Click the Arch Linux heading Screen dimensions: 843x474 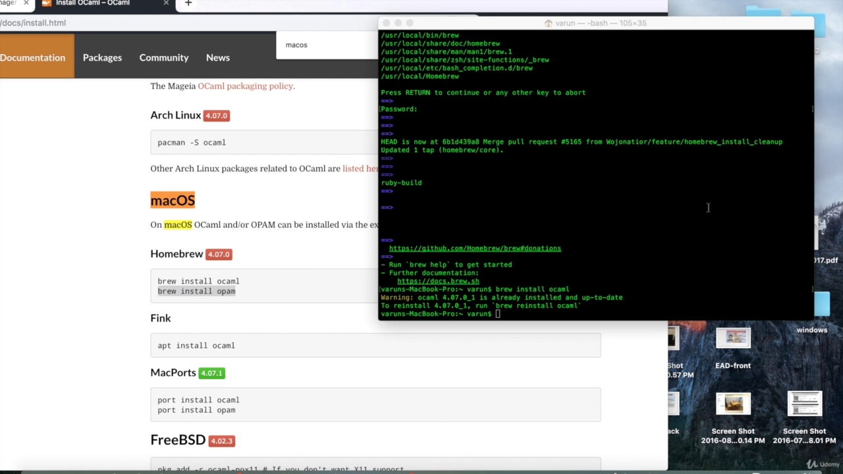(176, 115)
